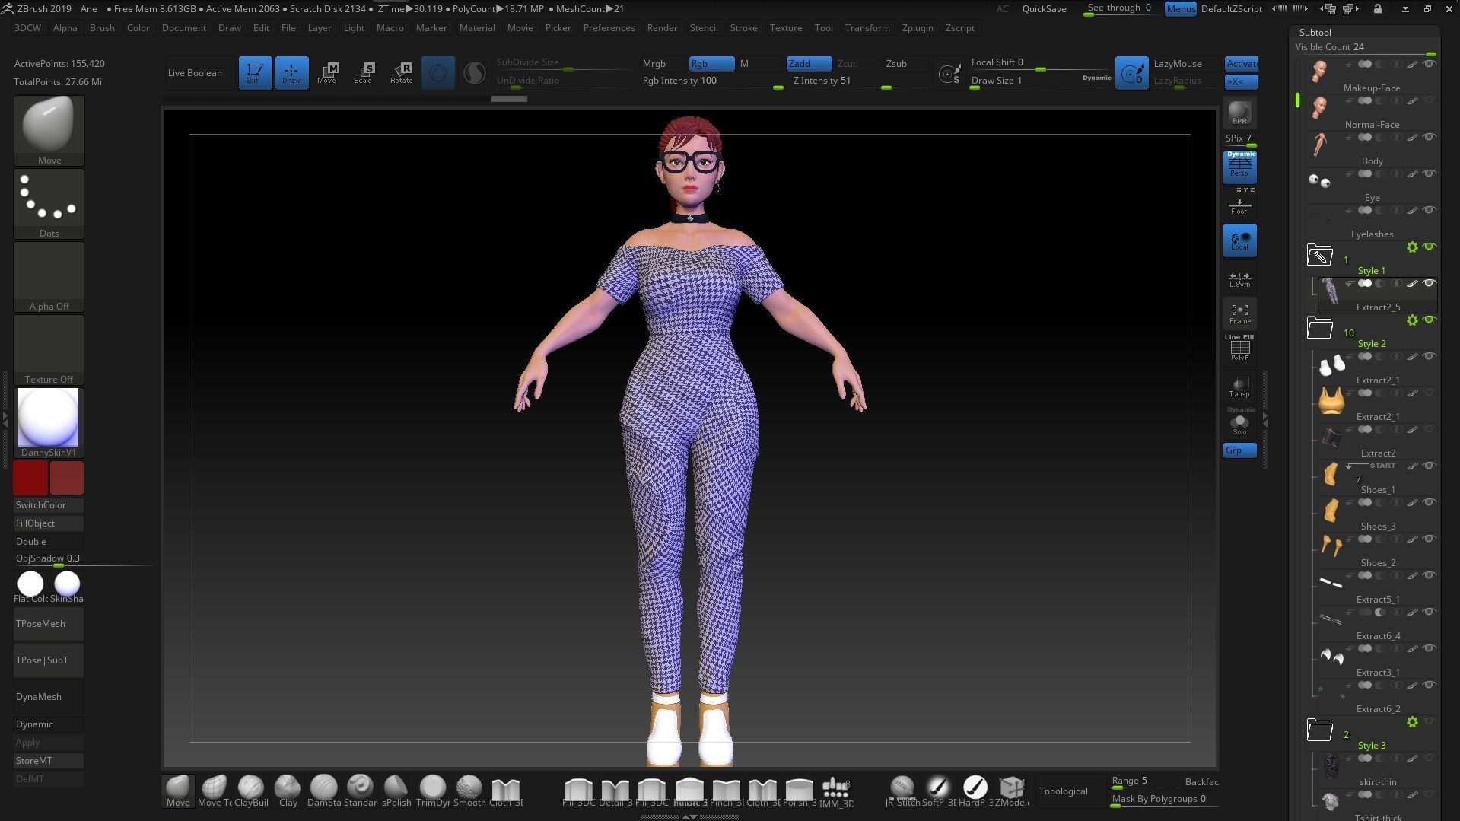The height and width of the screenshot is (821, 1460).
Task: Select the TrimDynamic brush on shelf
Action: [x=433, y=791]
